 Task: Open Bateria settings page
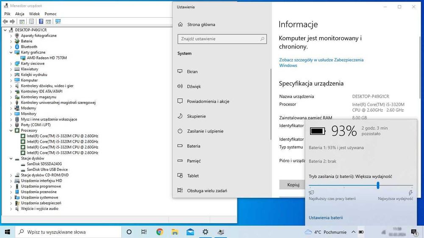(x=194, y=146)
